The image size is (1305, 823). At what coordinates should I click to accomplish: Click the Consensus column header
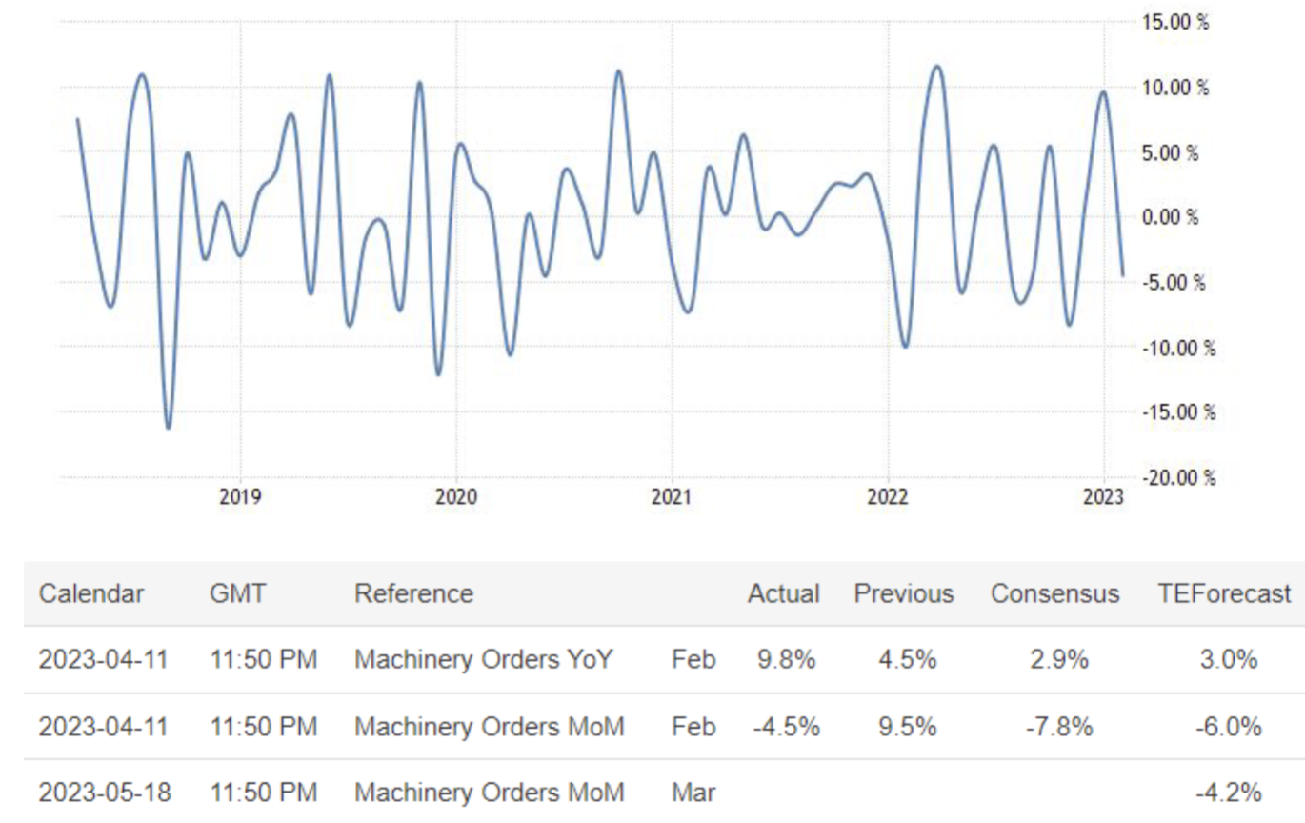point(1054,593)
